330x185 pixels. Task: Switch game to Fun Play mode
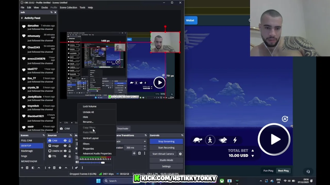point(268,171)
